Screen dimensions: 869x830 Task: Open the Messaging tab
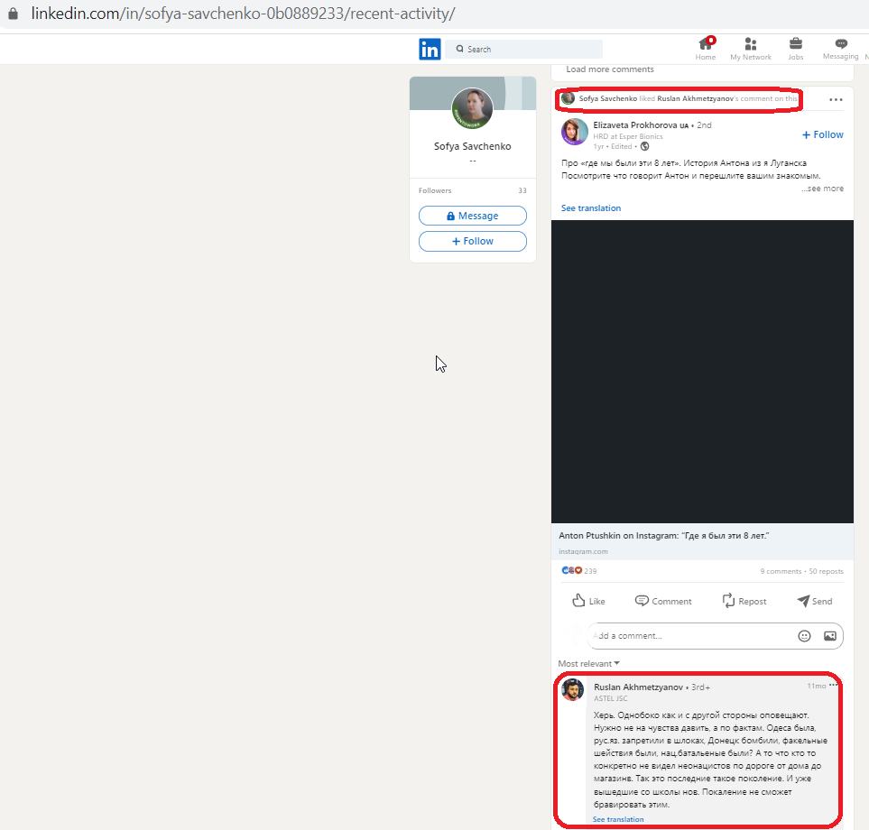click(840, 48)
